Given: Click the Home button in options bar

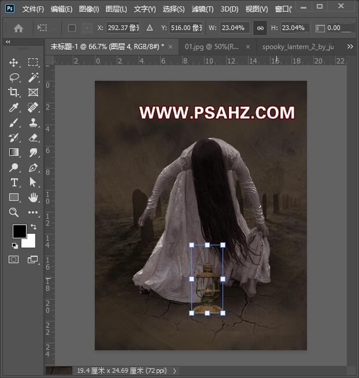Looking at the screenshot, I should [x=18, y=28].
